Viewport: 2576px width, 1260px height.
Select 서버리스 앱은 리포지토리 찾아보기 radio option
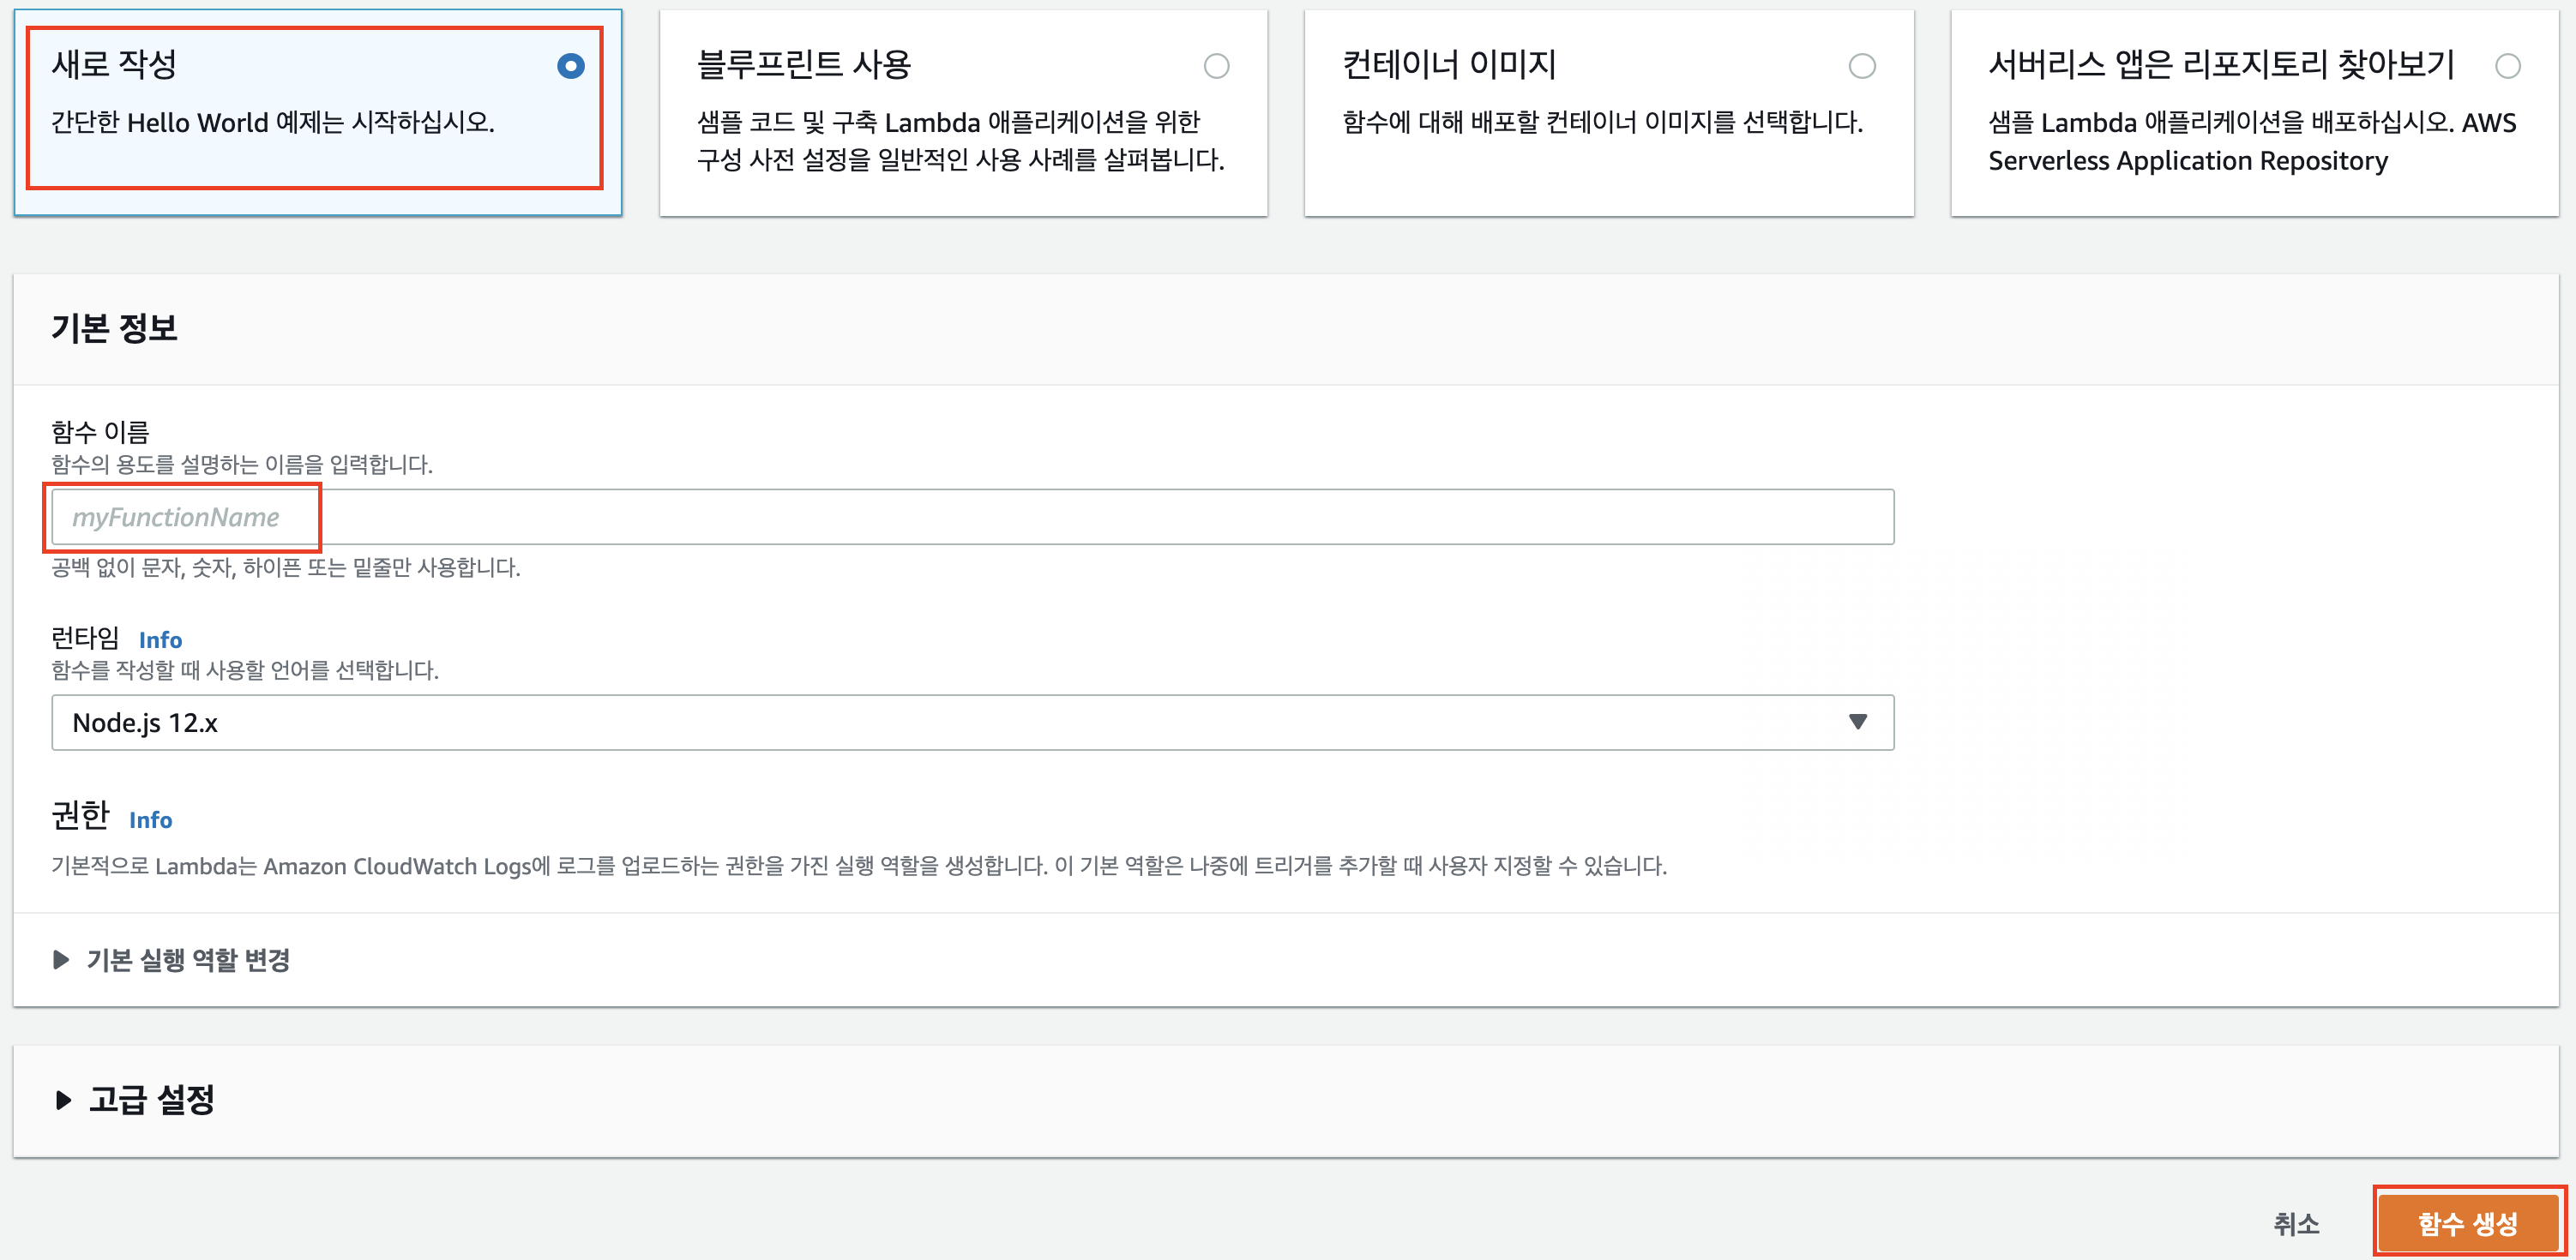point(2507,66)
